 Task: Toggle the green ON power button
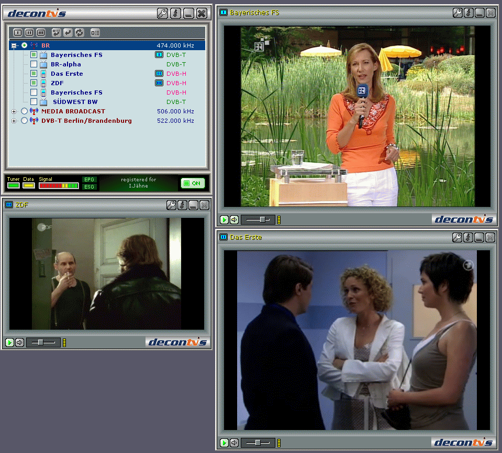(193, 183)
